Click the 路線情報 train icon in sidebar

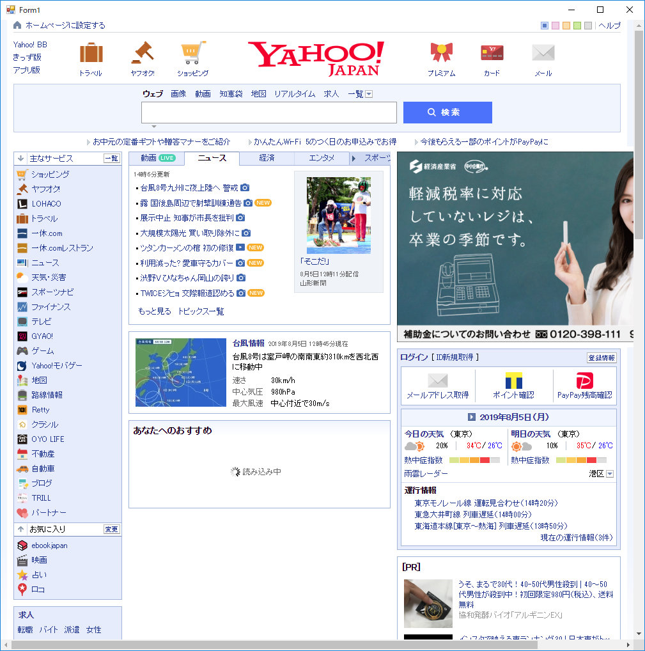click(x=22, y=395)
